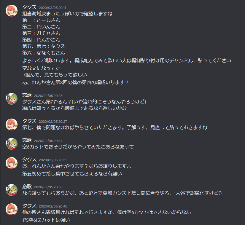Click username 恋歌 on the 20:38 message
245x225 pixels.
click(27, 186)
